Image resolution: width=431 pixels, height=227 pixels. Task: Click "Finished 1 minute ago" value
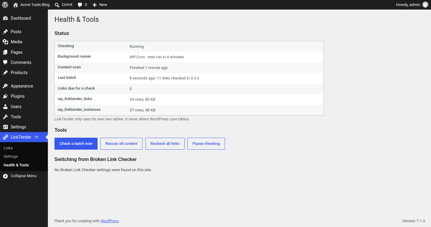(149, 68)
